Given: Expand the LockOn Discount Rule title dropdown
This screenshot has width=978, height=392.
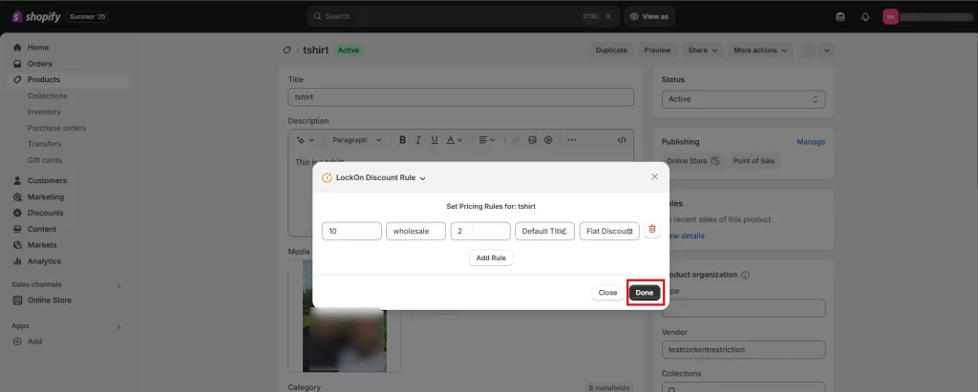Looking at the screenshot, I should click(x=422, y=178).
